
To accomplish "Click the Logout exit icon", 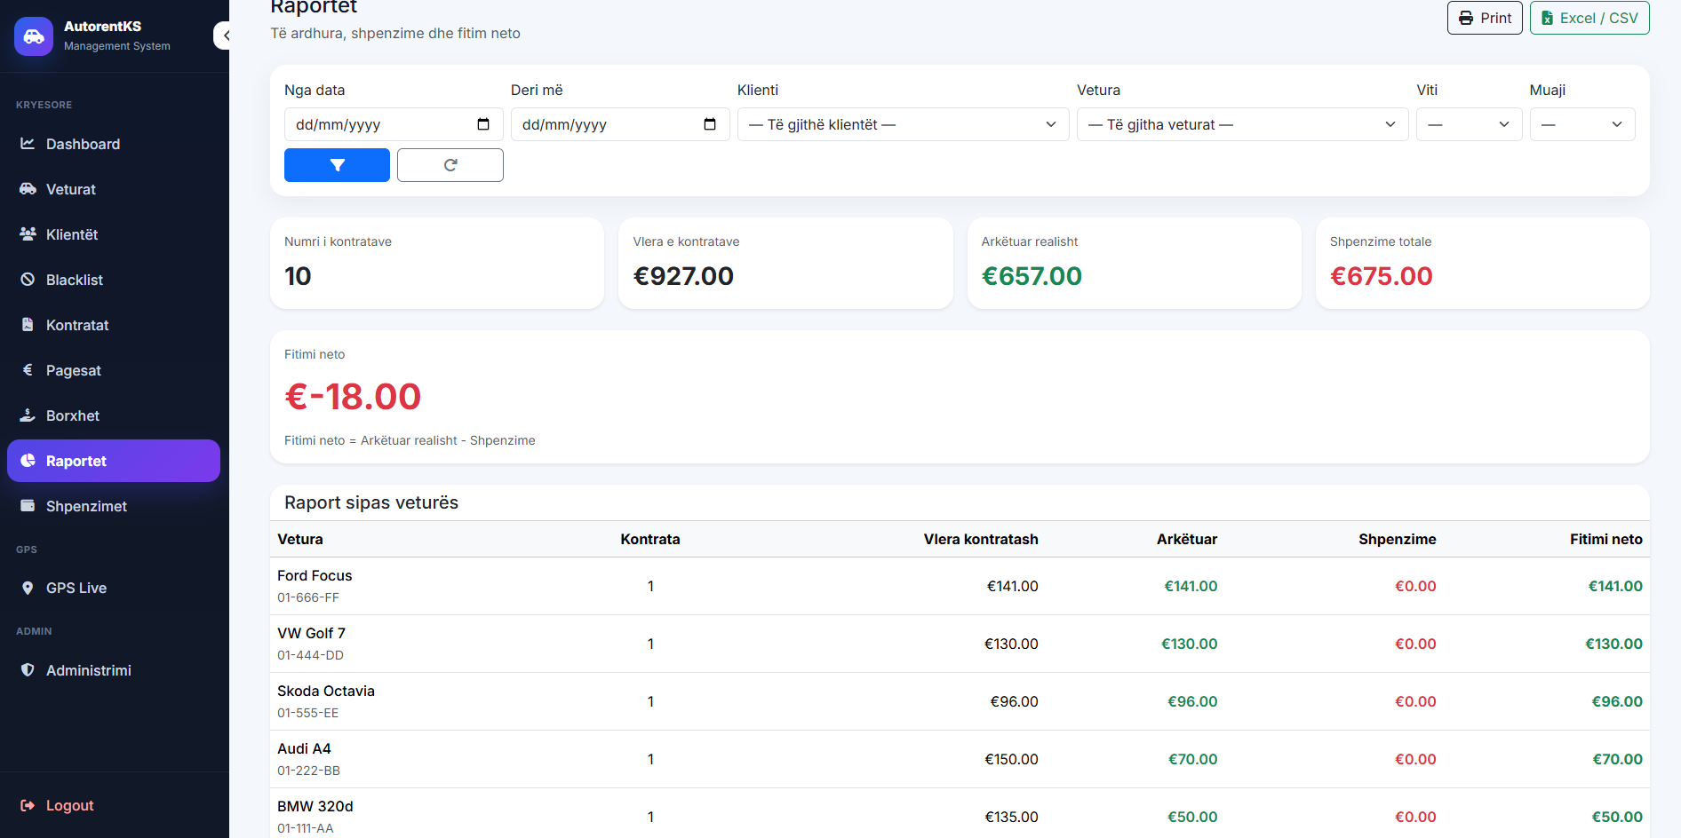I will [x=28, y=805].
